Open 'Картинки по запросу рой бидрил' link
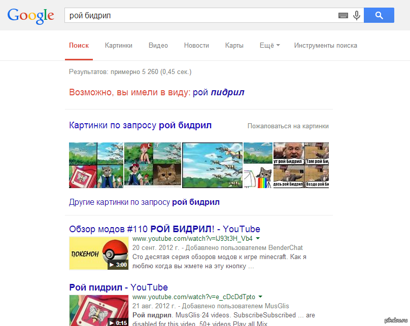 [140, 125]
